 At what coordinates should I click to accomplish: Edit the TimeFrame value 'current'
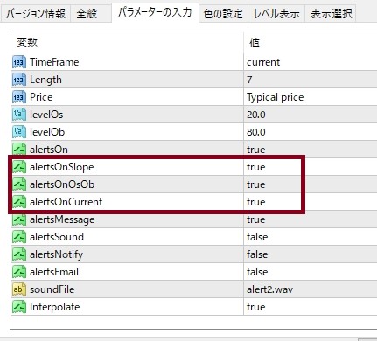pyautogui.click(x=263, y=62)
